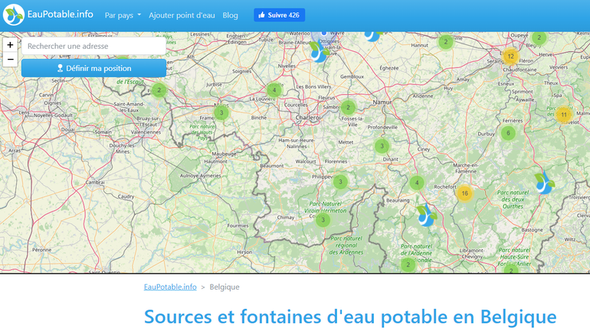The image size is (590, 331).
Task: Click the Rechercher une adresse search field
Action: pyautogui.click(x=93, y=46)
